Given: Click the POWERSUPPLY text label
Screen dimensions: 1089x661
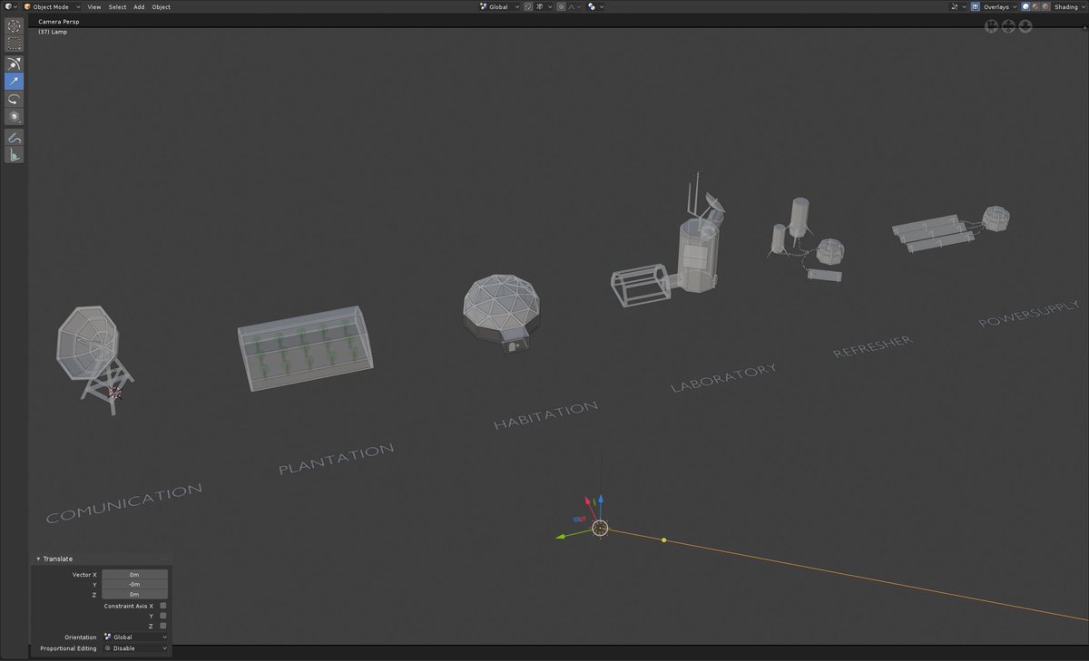Looking at the screenshot, I should tap(1030, 313).
